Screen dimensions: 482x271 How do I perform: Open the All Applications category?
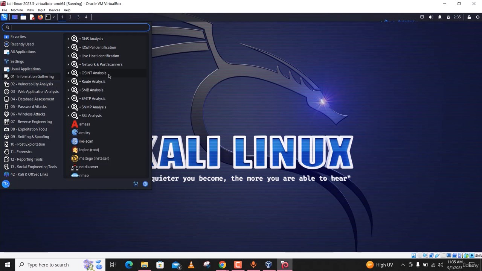coord(32,52)
